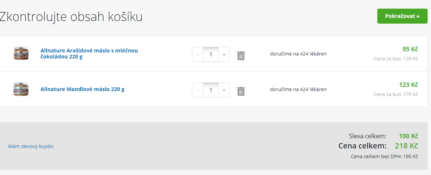
Task: Click the Mandlové máslo jar thumbnail
Action: (x=21, y=89)
